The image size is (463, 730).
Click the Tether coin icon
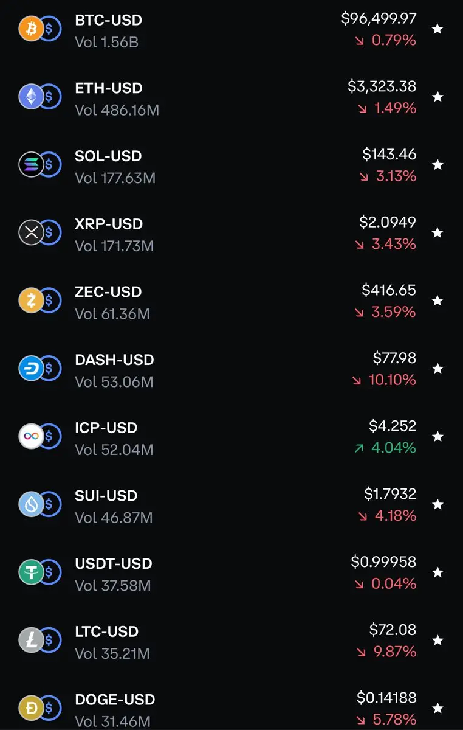[31, 572]
